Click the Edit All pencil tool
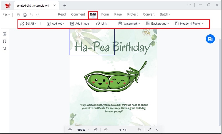The height and width of the screenshot is (134, 222). point(27,24)
